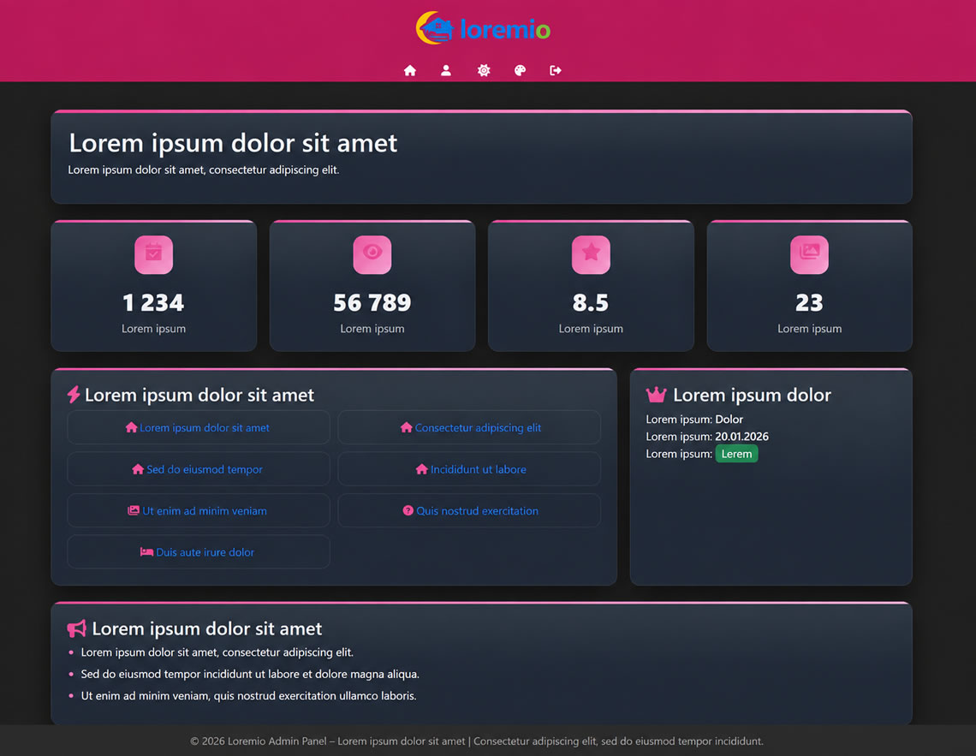
Task: Click the lightning bolt icon in section heading
Action: click(74, 395)
